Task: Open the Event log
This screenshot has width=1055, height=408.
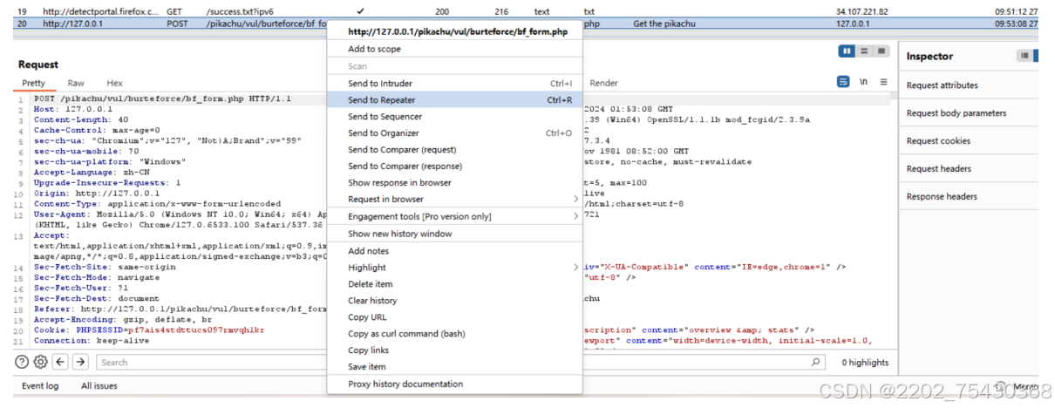Action: point(40,386)
